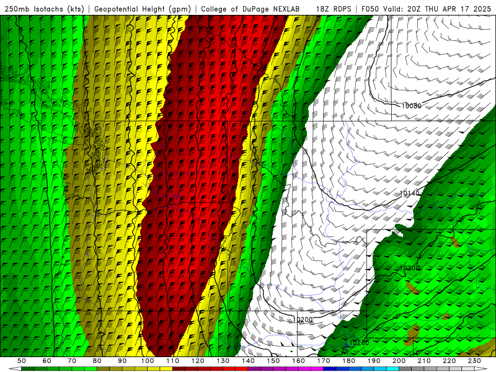This screenshot has height=372, width=496.
Task: Click the 70 value on color scale
Action: (72, 361)
